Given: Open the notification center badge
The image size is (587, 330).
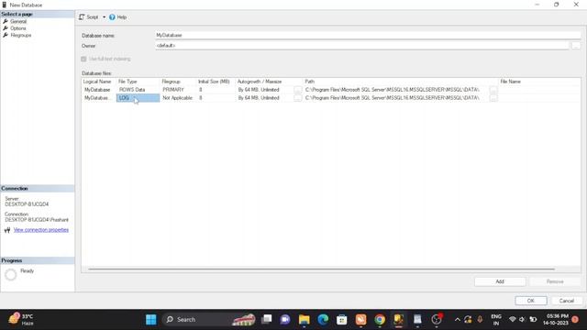Looking at the screenshot, I should click(x=575, y=320).
